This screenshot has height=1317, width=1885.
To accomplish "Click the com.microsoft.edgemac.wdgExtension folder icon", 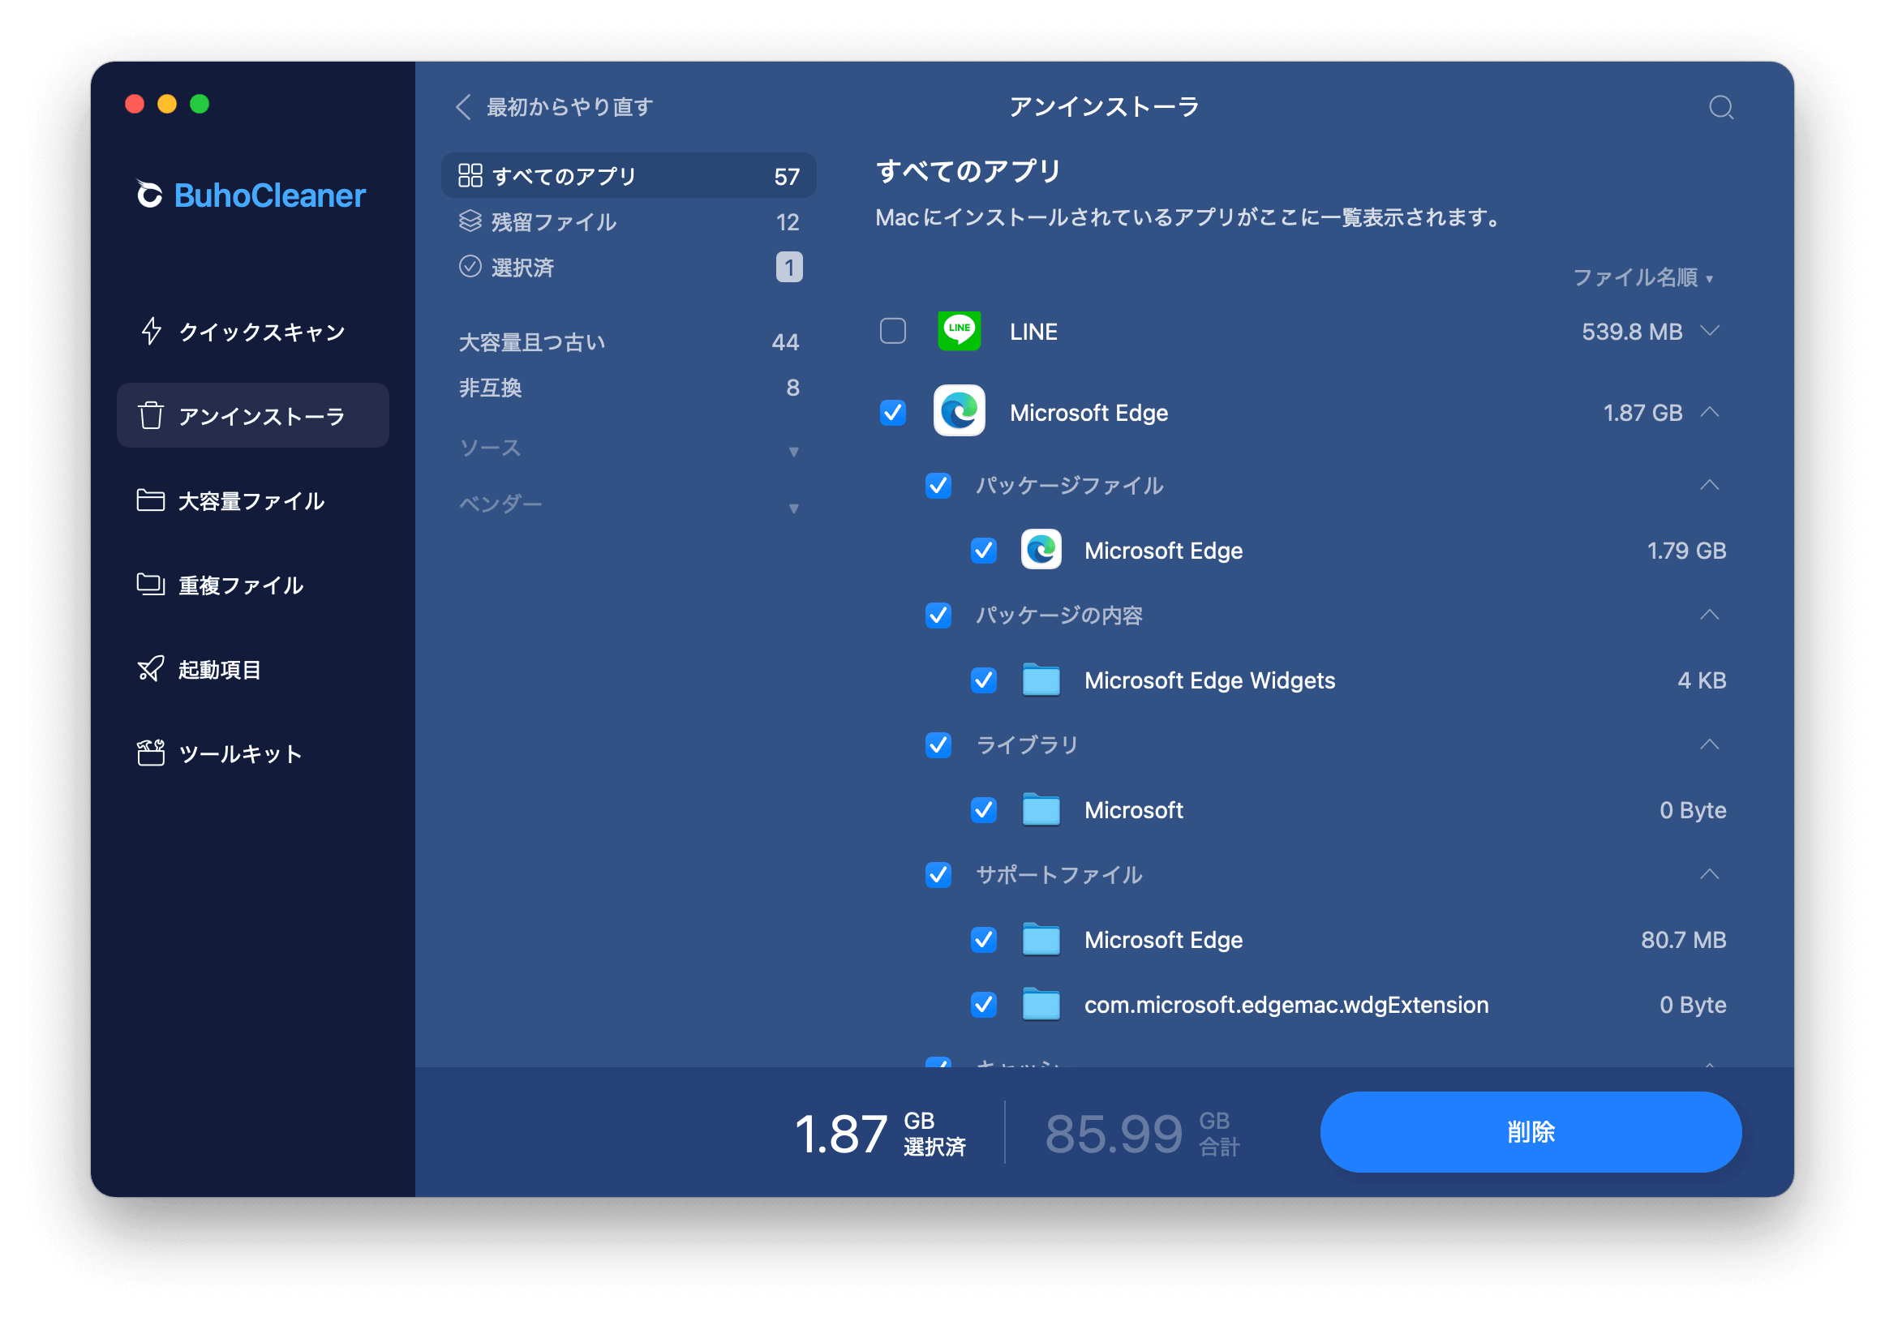I will pos(1041,1003).
